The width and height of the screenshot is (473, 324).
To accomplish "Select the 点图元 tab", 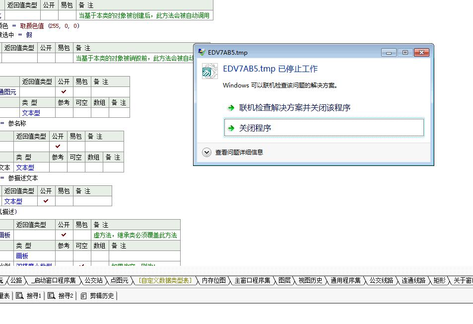I will click(x=120, y=280).
